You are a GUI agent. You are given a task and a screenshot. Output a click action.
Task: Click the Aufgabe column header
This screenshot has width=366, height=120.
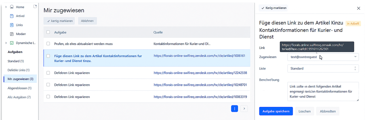click(60, 32)
